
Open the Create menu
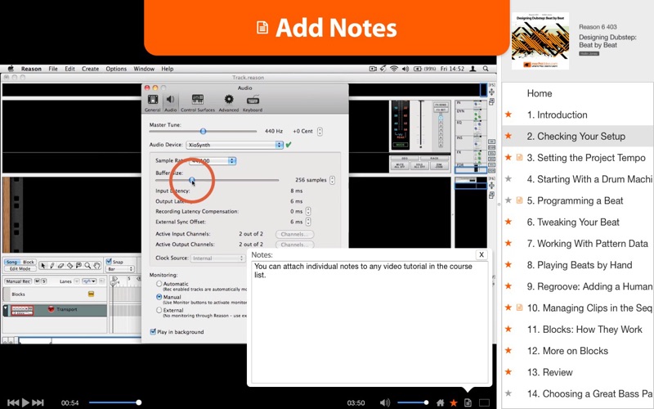coord(90,69)
